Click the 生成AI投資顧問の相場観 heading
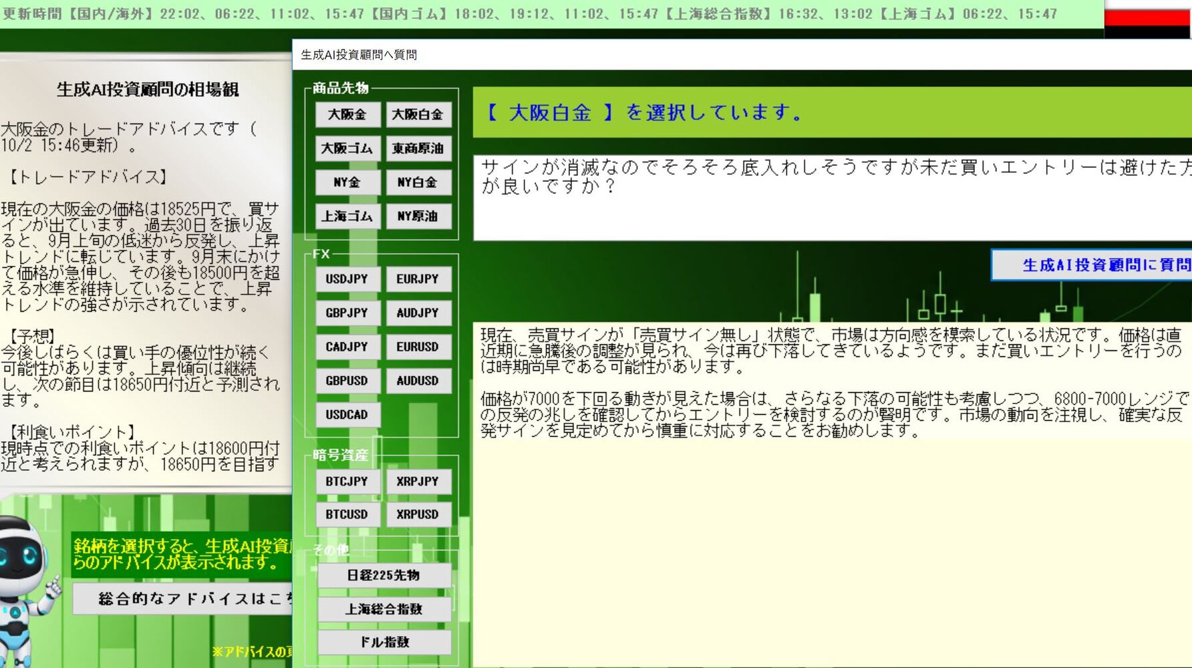 point(147,90)
